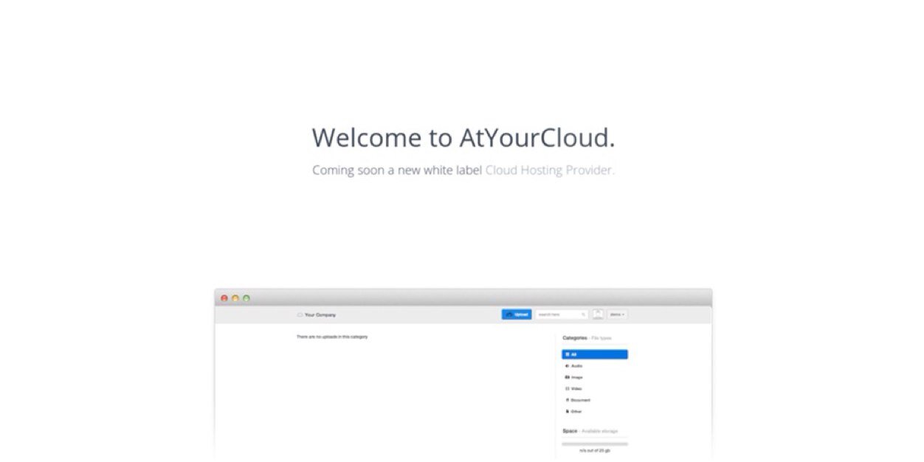The height and width of the screenshot is (462, 924).
Task: Click 'There are no uploads in this category'
Action: pos(332,337)
